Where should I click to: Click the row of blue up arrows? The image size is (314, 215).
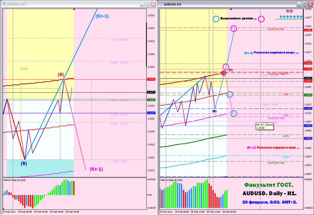pos(291,17)
